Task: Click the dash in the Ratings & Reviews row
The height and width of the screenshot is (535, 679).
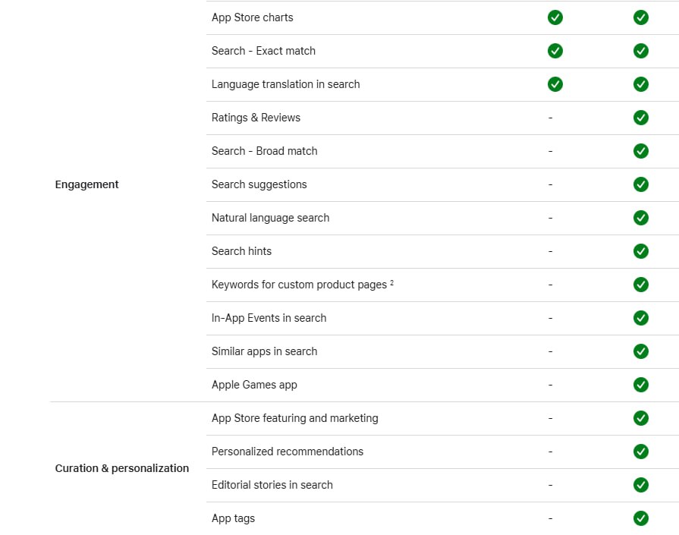Action: coord(550,118)
